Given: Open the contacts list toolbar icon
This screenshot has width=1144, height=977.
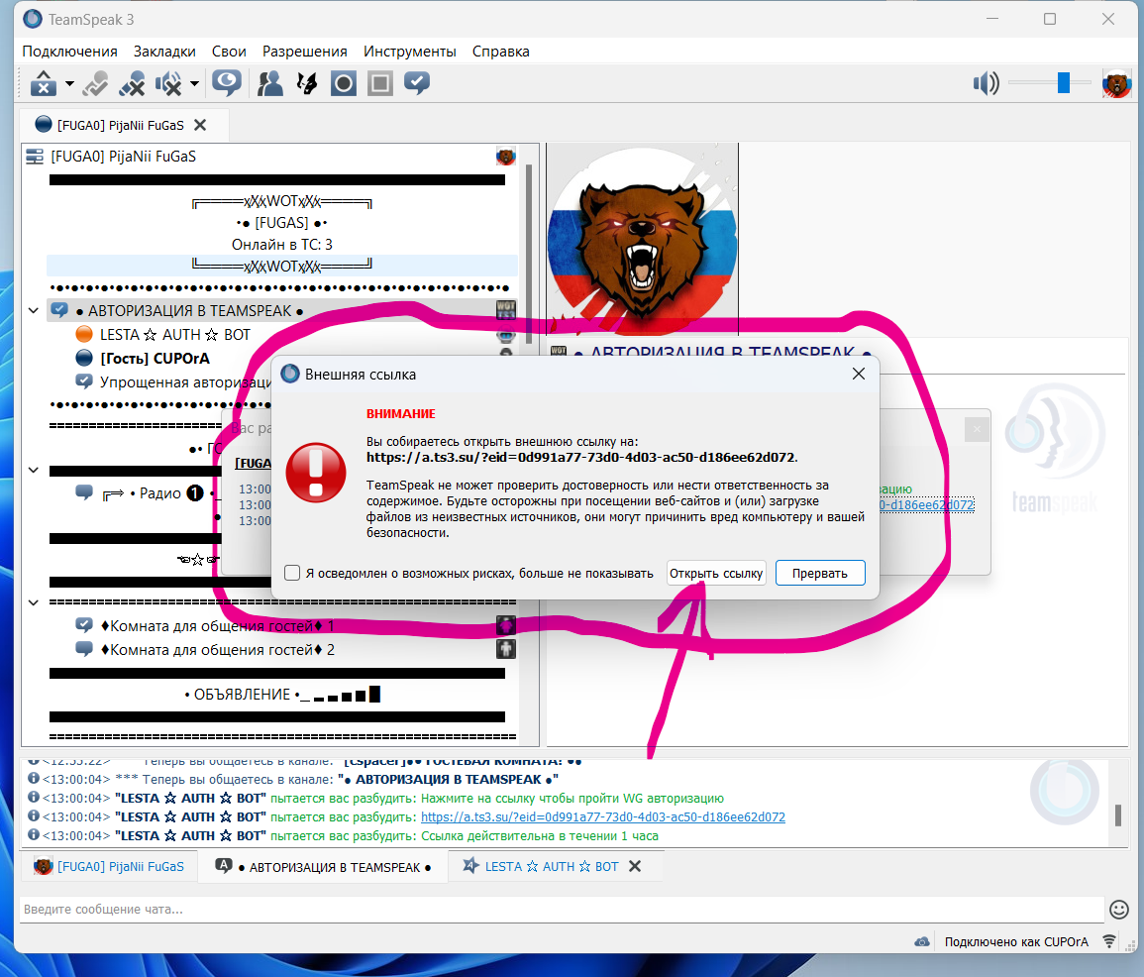Looking at the screenshot, I should point(270,84).
